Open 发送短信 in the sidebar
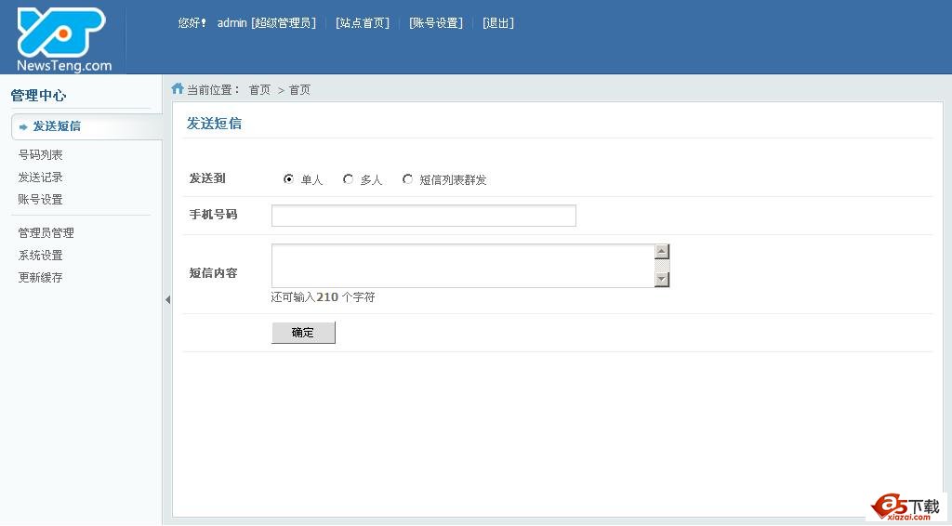This screenshot has width=952, height=526. [57, 126]
